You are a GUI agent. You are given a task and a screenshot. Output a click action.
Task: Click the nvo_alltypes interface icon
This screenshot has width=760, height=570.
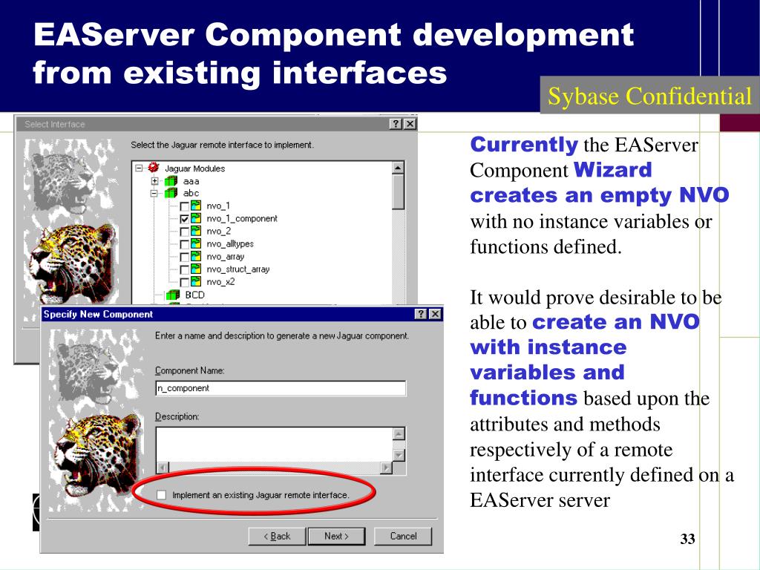coord(196,243)
